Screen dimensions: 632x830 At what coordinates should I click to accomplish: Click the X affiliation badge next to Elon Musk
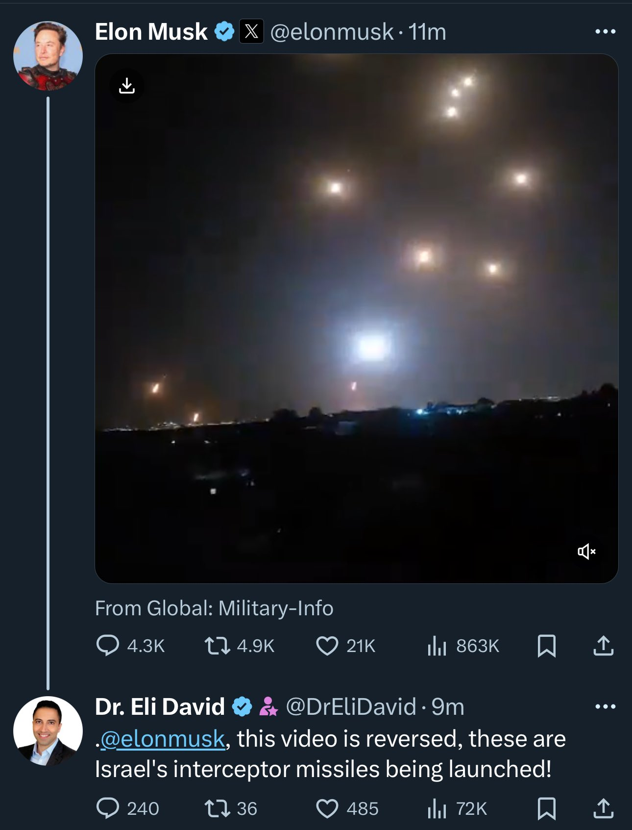tap(251, 32)
